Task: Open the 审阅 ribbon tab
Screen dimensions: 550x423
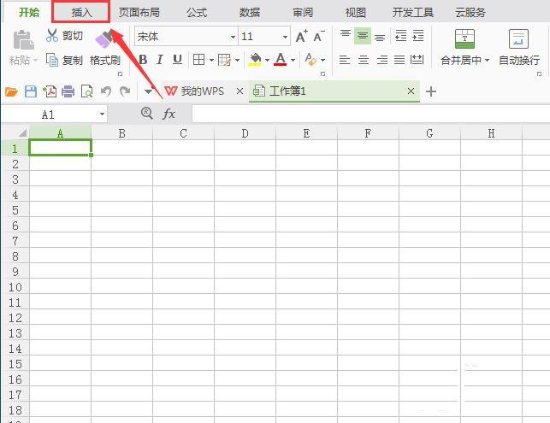Action: tap(302, 13)
